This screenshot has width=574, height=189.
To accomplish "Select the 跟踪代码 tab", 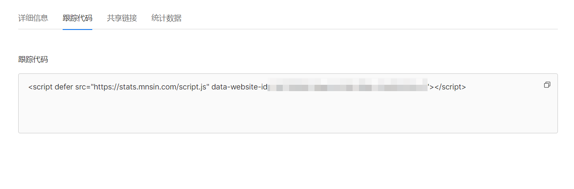I will pos(77,18).
